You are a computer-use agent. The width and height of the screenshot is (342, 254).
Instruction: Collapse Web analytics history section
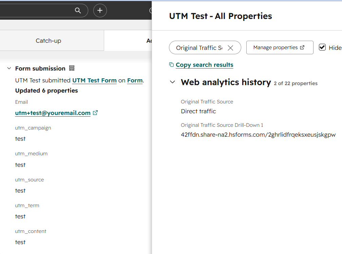172,82
